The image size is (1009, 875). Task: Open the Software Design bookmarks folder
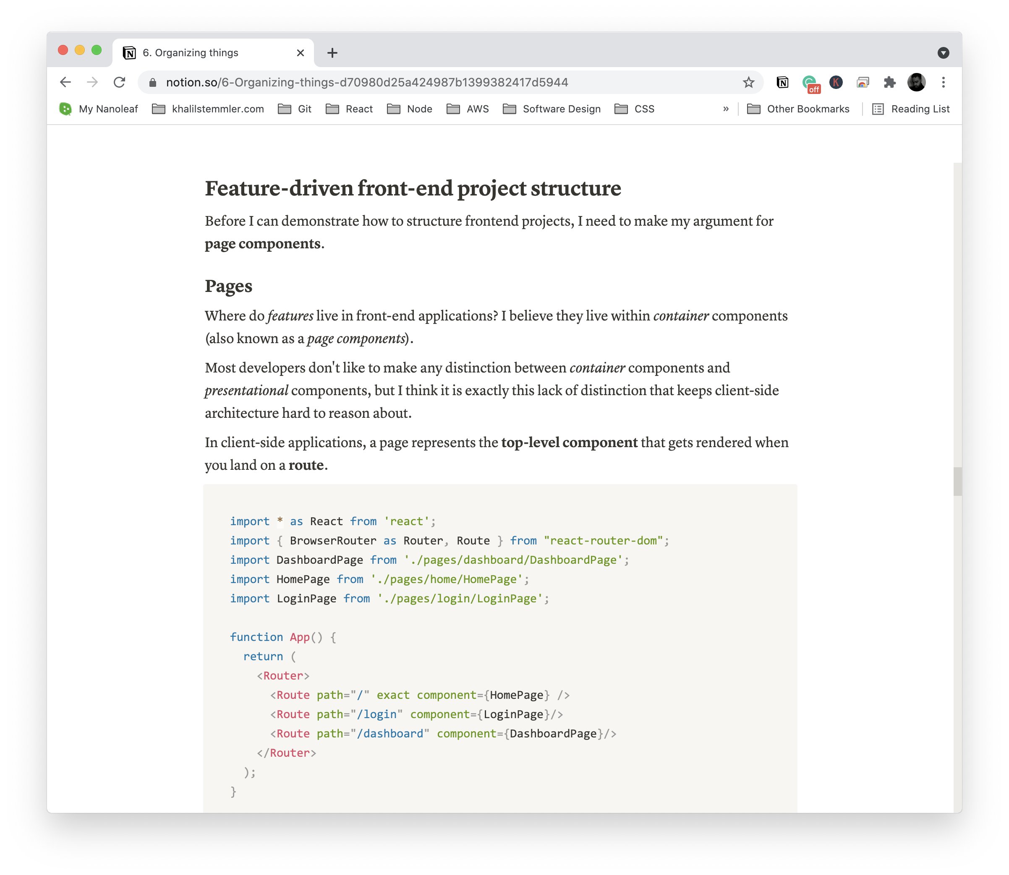(552, 109)
